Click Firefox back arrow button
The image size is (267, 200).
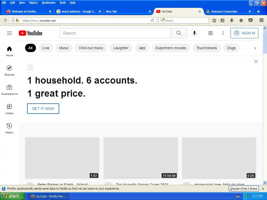pyautogui.click(x=5, y=20)
